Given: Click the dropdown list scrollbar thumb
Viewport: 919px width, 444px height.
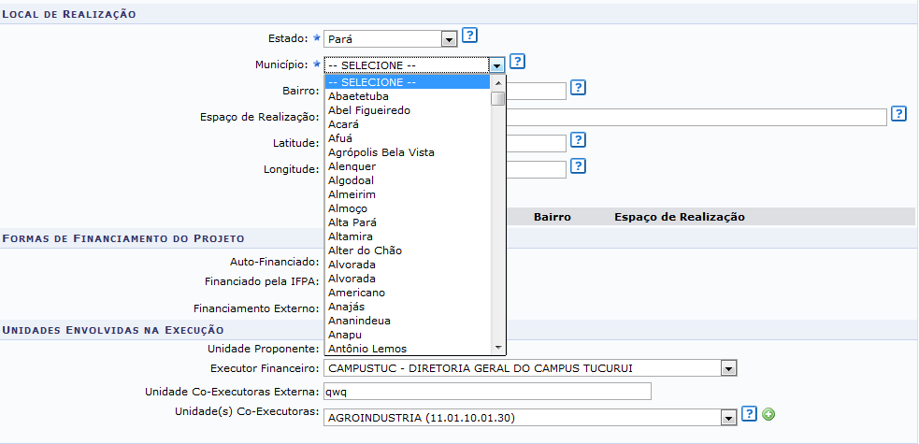Looking at the screenshot, I should pos(498,98).
